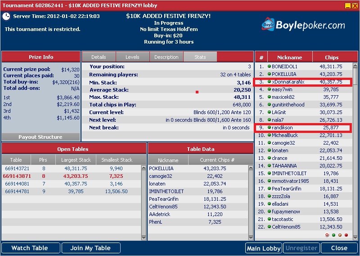This screenshot has width=360, height=256.
Task: Switch to the Details tab
Action: [99, 57]
